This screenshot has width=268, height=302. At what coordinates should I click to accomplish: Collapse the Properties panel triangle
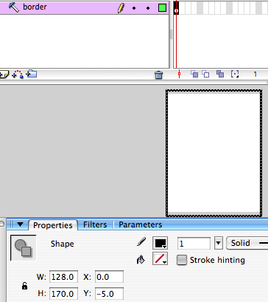[x=20, y=224]
